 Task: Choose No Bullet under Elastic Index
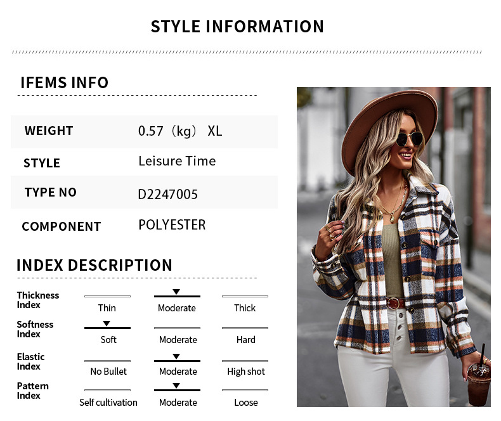pyautogui.click(x=108, y=371)
